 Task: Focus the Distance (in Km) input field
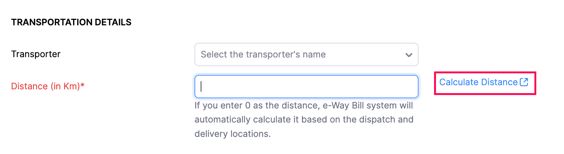(x=306, y=87)
